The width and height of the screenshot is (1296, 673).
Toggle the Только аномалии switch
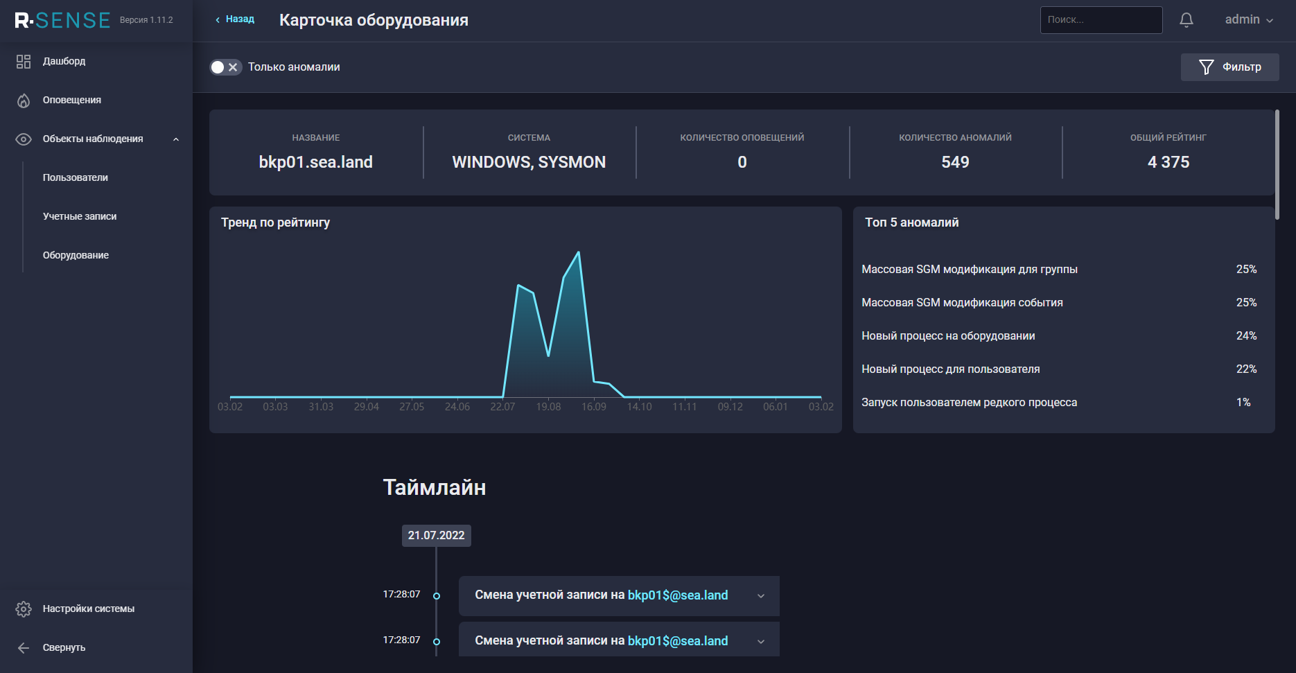226,67
